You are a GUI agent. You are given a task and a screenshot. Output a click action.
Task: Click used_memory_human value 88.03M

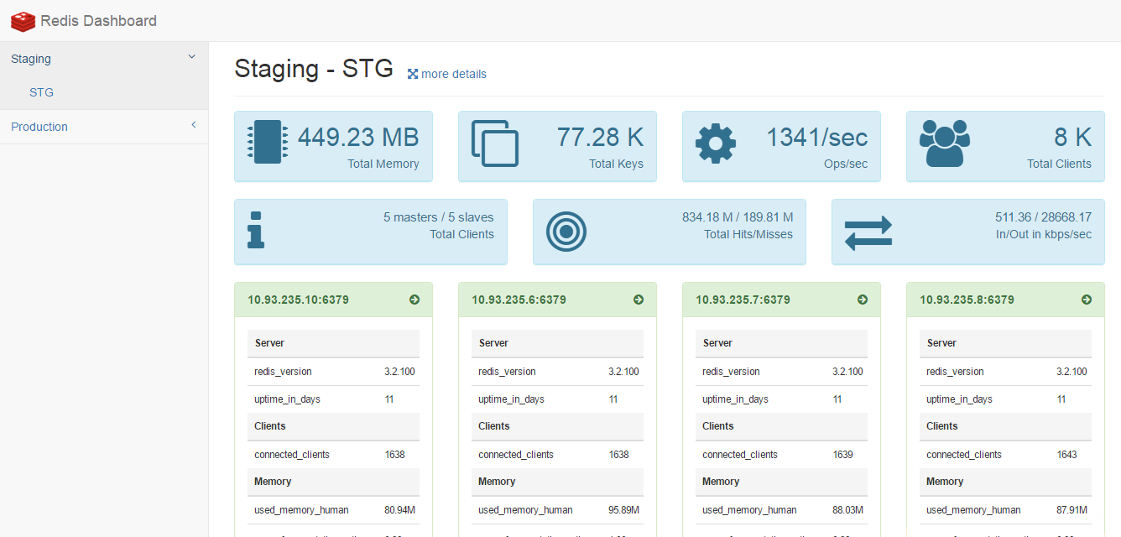pos(847,510)
